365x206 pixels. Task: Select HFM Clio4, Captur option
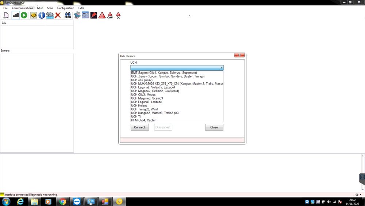(x=177, y=120)
